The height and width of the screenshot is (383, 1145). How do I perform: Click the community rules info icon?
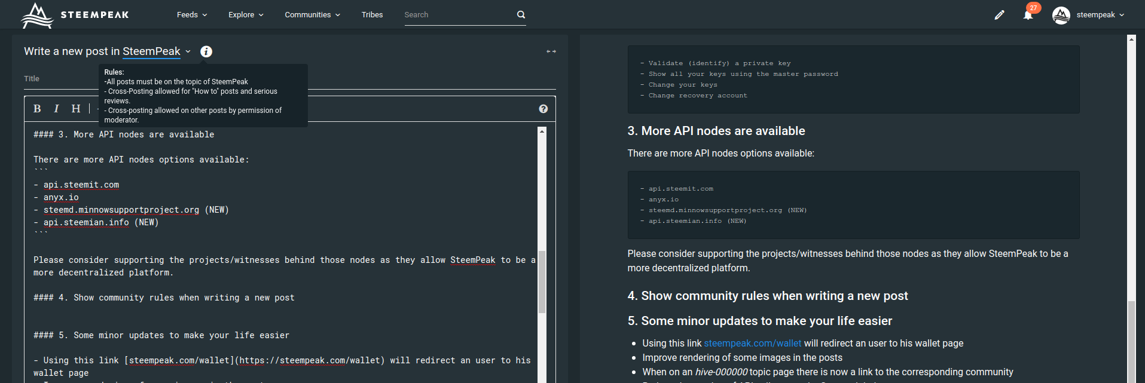[206, 51]
